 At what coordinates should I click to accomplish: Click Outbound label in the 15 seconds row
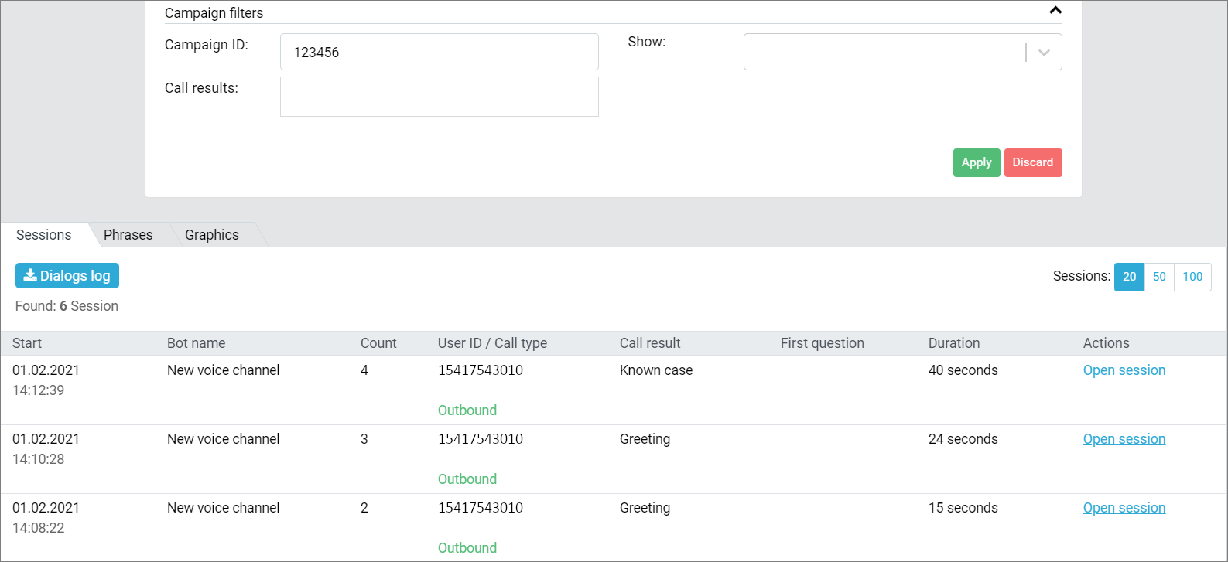[x=467, y=548]
